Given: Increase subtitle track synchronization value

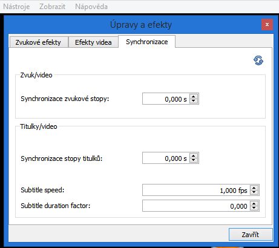Looking at the screenshot, I should pyautogui.click(x=194, y=155).
